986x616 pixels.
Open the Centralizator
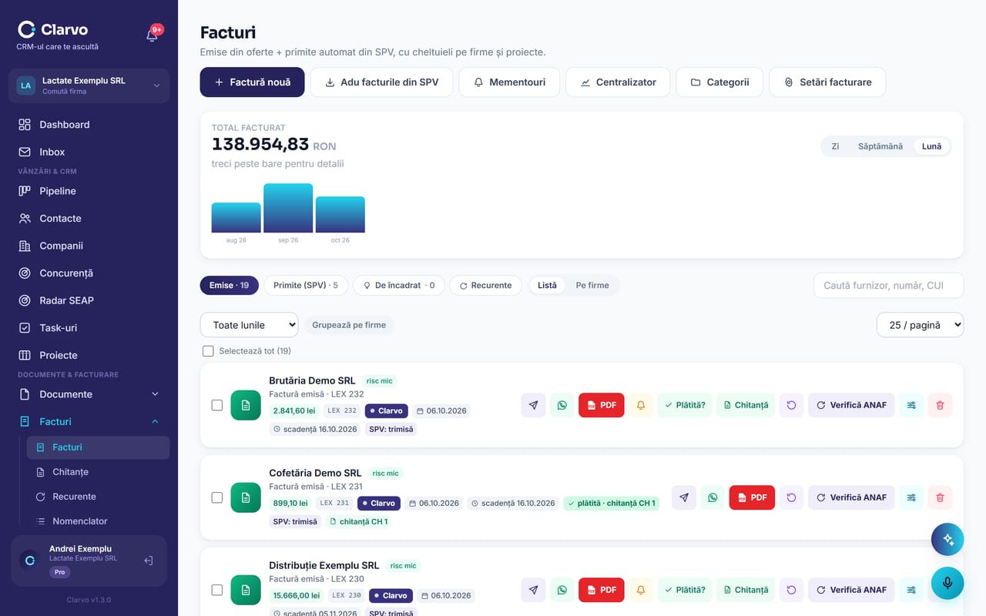[618, 82]
